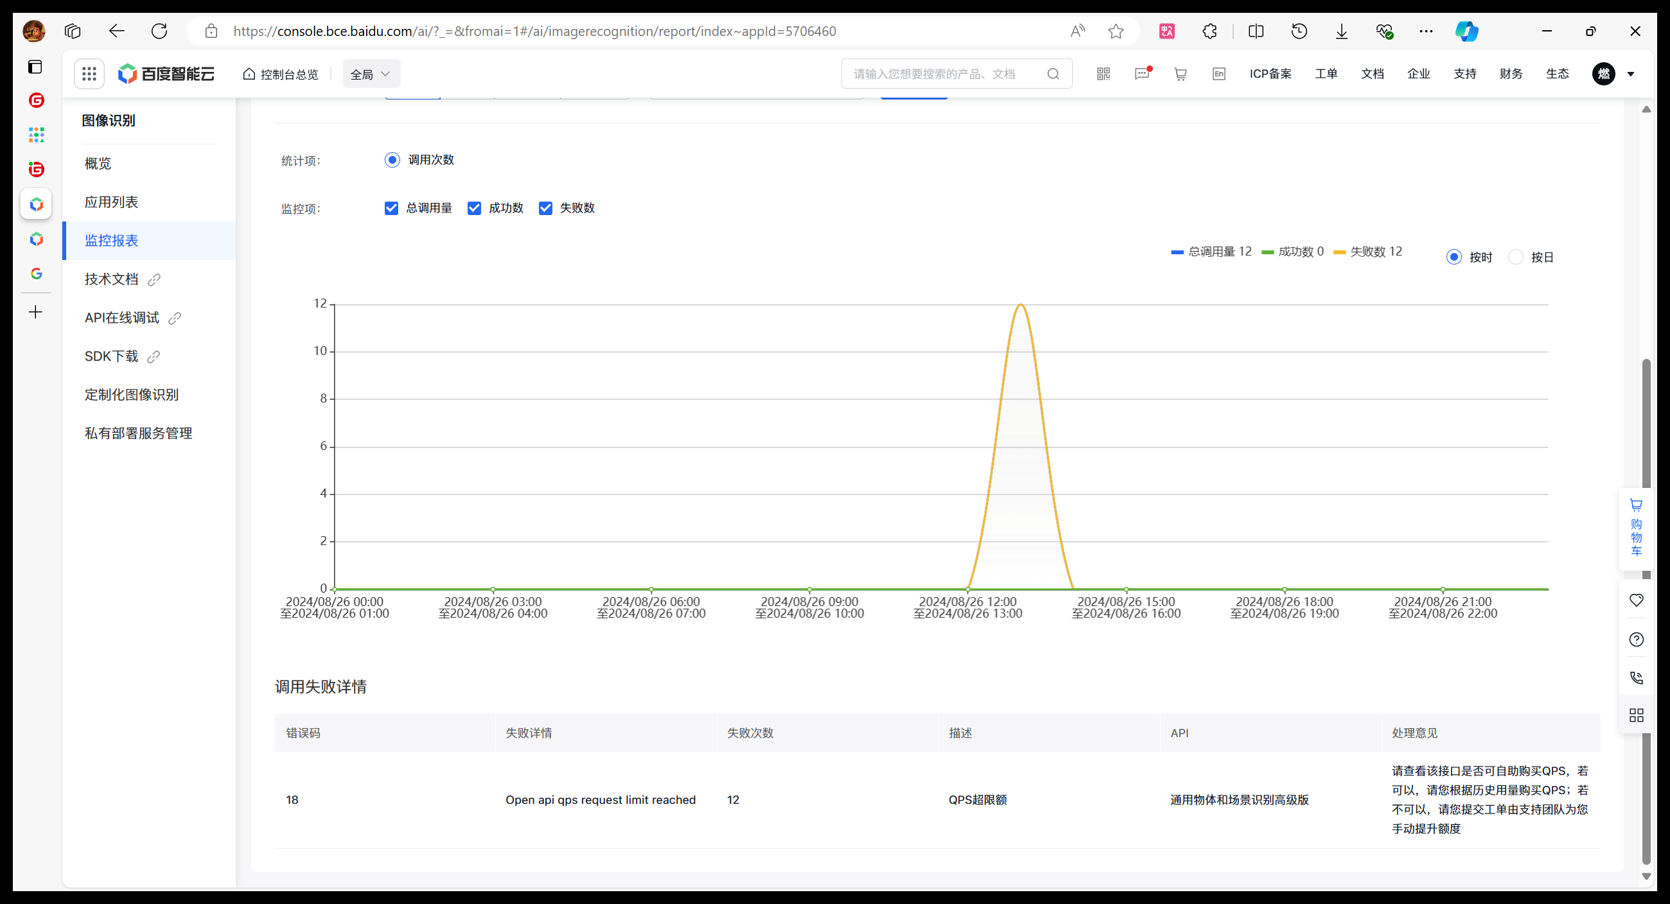This screenshot has width=1670, height=904.
Task: Add this page to favorites with the star icon
Action: (x=1116, y=31)
